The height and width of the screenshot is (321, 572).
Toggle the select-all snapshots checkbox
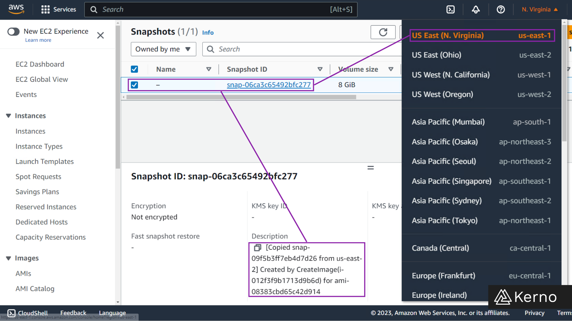134,69
